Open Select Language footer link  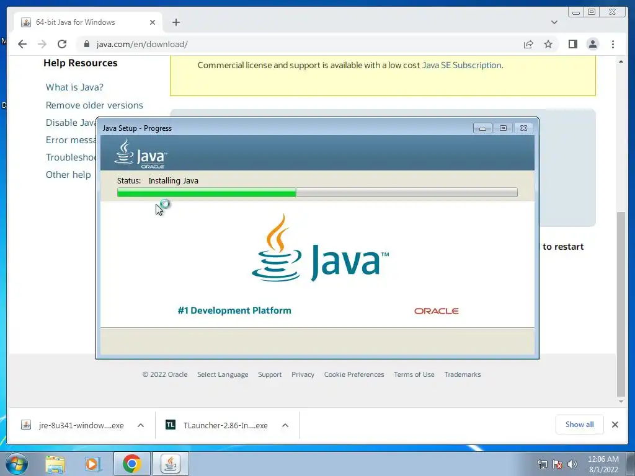(x=223, y=374)
